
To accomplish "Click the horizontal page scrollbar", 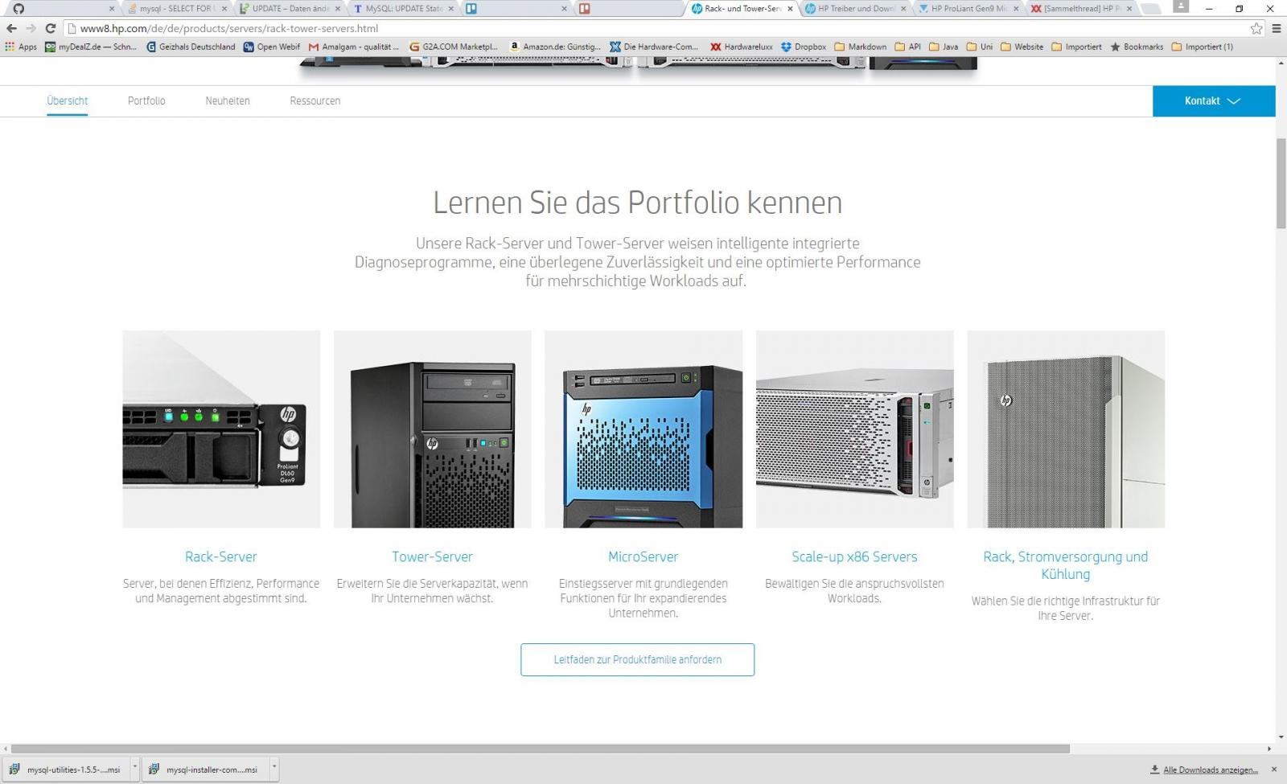I will [x=540, y=749].
